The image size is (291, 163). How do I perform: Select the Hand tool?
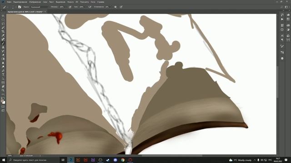coord(3,86)
